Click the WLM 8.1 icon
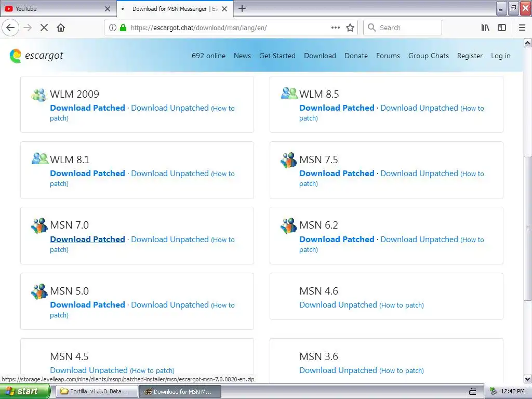532x399 pixels. pyautogui.click(x=40, y=158)
